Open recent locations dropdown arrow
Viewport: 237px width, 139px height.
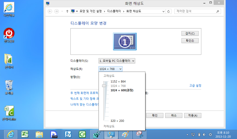pyautogui.click(x=62, y=11)
